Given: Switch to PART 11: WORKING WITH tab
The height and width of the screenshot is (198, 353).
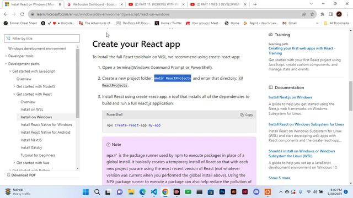Looking at the screenshot, I should point(157,4).
